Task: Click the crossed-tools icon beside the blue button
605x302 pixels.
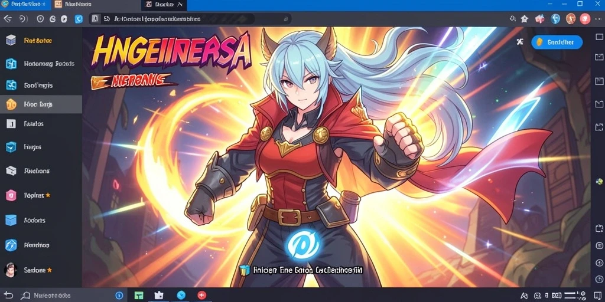Action: [520, 42]
